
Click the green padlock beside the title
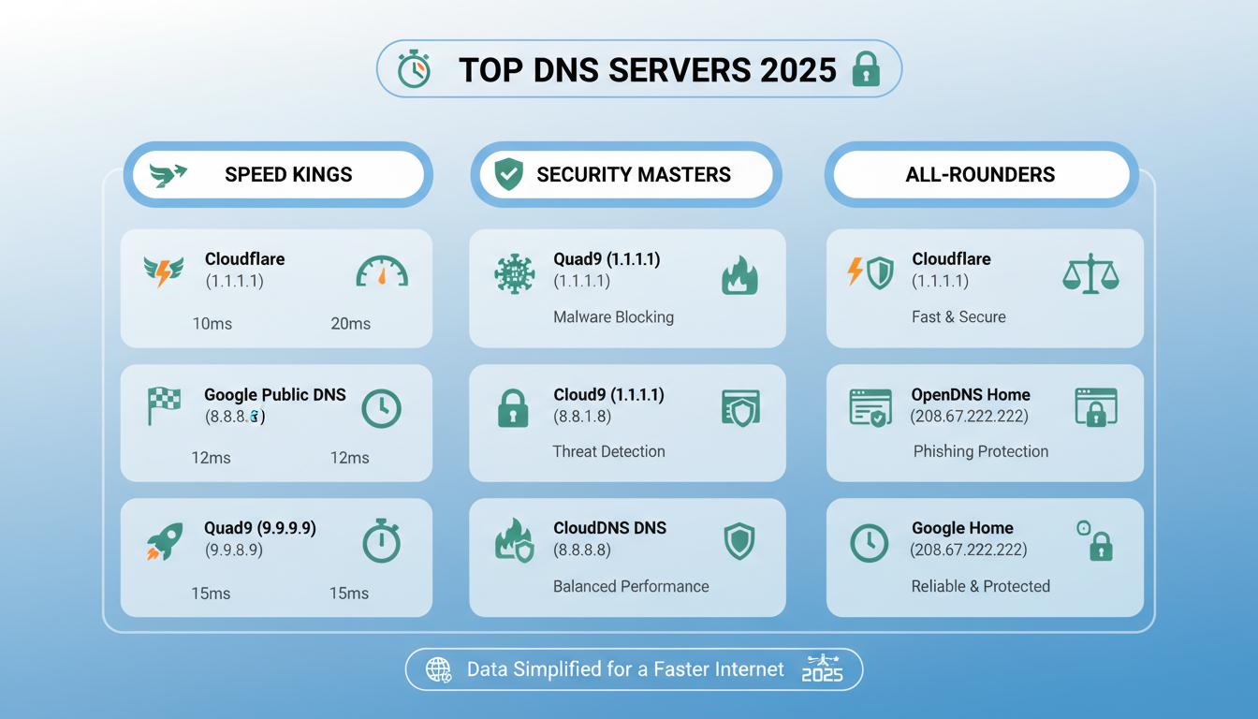pyautogui.click(x=866, y=70)
